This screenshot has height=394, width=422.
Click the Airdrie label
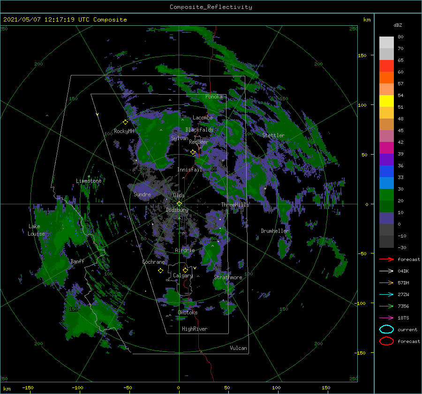[185, 250]
